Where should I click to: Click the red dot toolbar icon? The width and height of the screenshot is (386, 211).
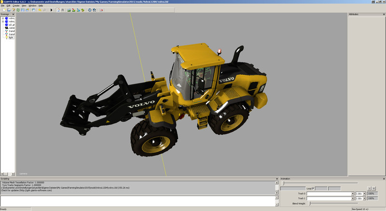(x=101, y=10)
